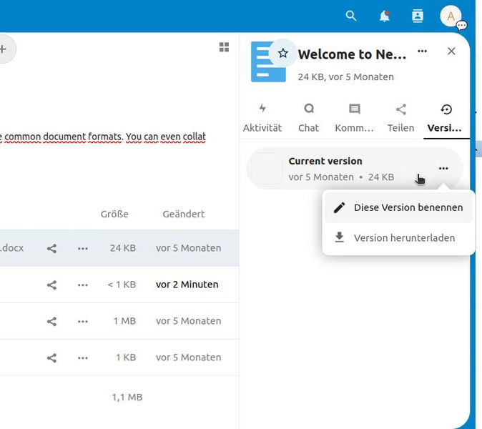The width and height of the screenshot is (482, 429).
Task: Switch to grid view
Action: tap(224, 47)
